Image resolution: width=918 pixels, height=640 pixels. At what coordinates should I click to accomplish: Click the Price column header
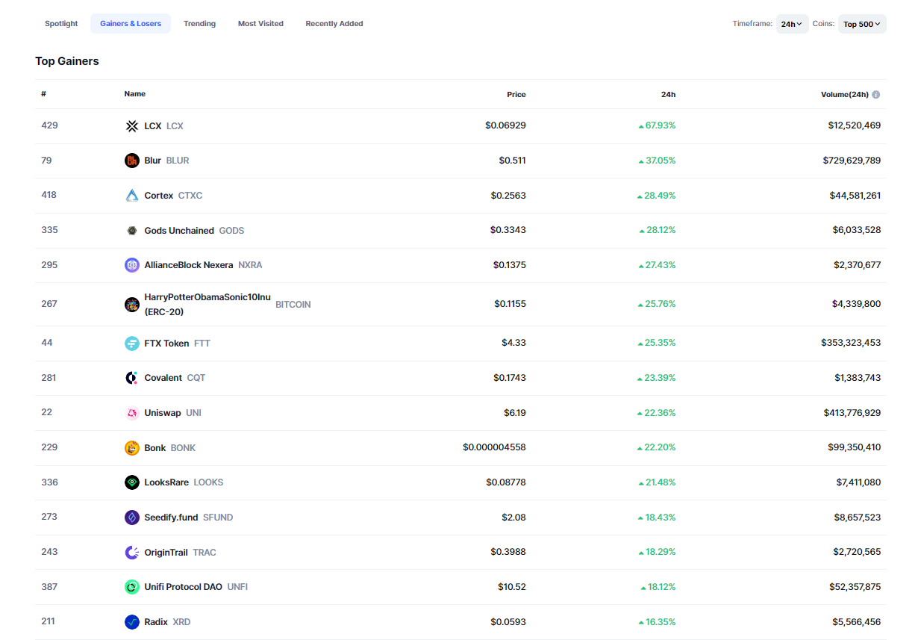coord(516,95)
